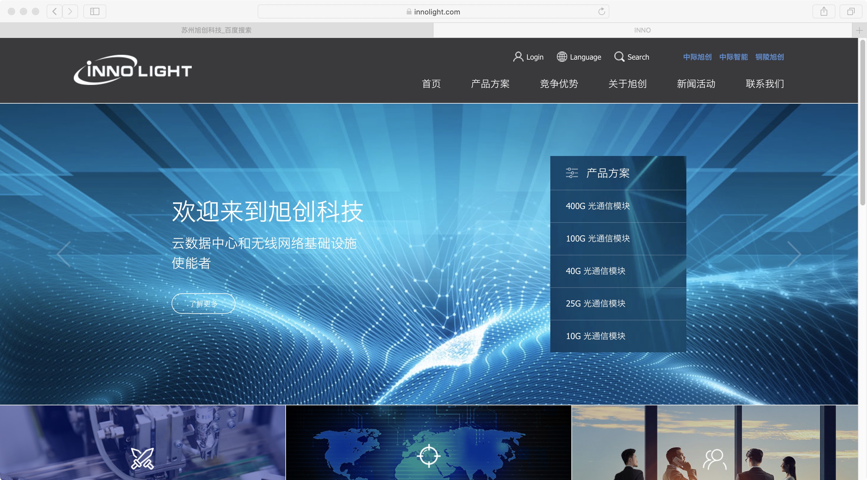Viewport: 867px width, 480px height.
Task: Click the Search magnifier icon
Action: [619, 57]
